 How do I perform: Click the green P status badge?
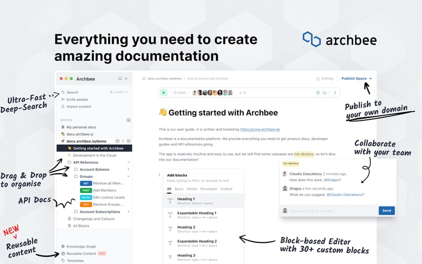[164, 93]
